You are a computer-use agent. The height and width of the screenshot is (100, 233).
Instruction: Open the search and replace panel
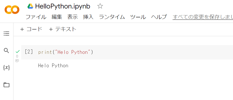pyautogui.click(x=6, y=51)
